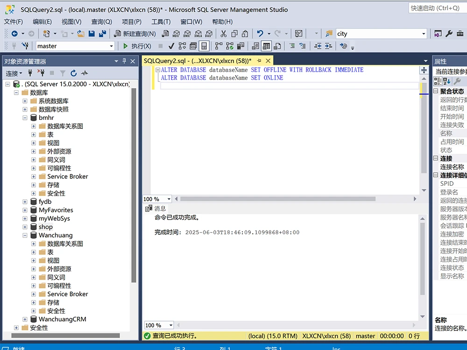Click the Connect Object Explorer plug icon

(30, 73)
